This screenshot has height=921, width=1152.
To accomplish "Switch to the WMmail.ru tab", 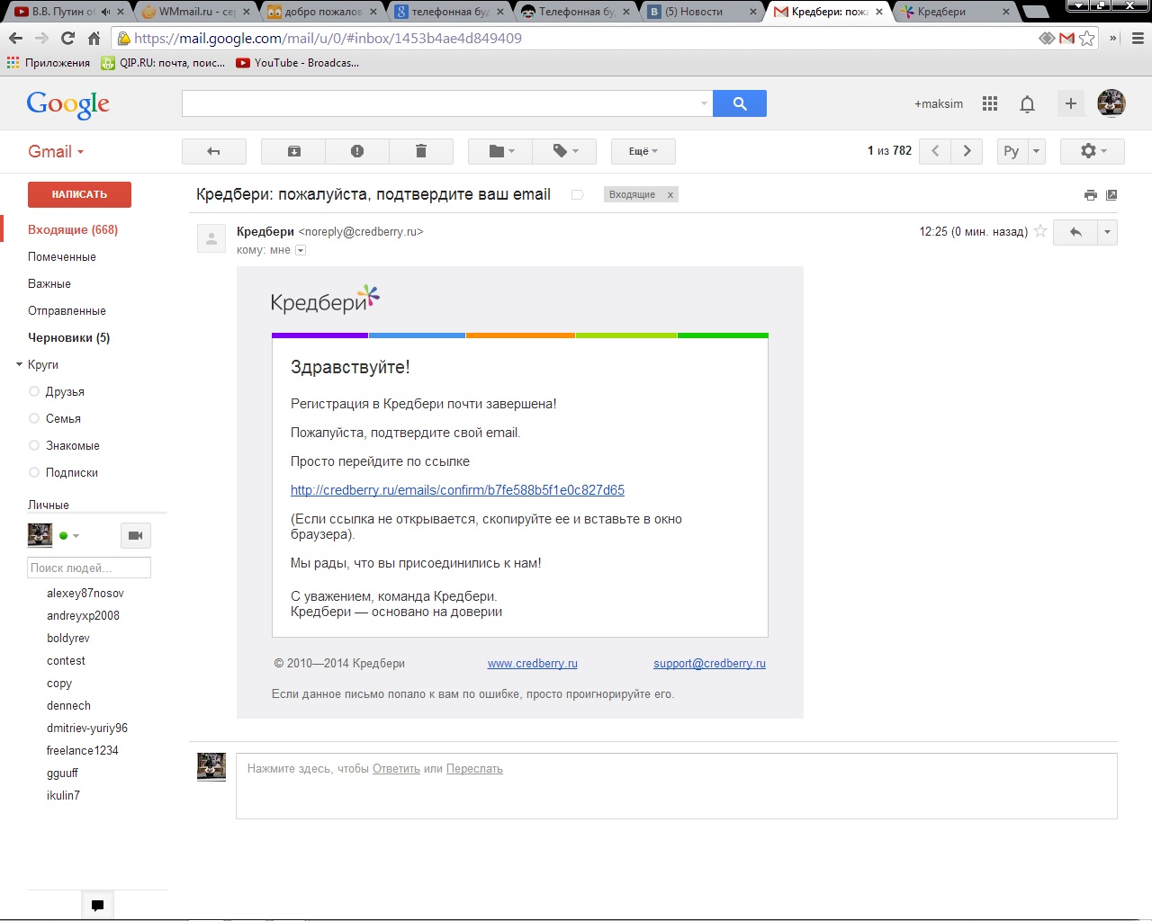I will tap(196, 12).
